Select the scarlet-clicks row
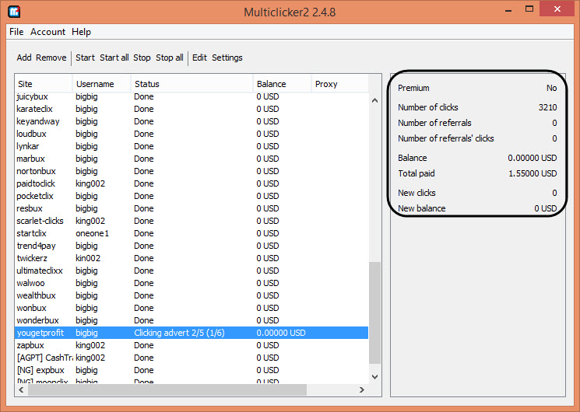 pos(192,221)
